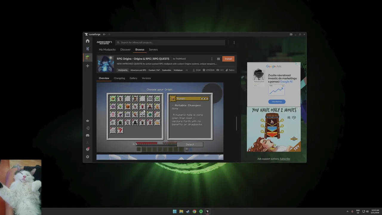
Task: Select the Minecraft grass block icon in sidebar
Action: click(x=87, y=57)
